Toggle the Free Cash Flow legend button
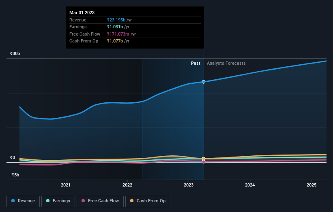Image resolution: width=333 pixels, height=212 pixels. point(100,201)
